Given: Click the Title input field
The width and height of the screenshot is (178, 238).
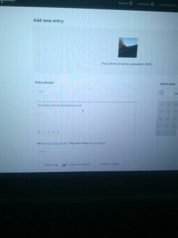Looking at the screenshot, I should 86,92.
